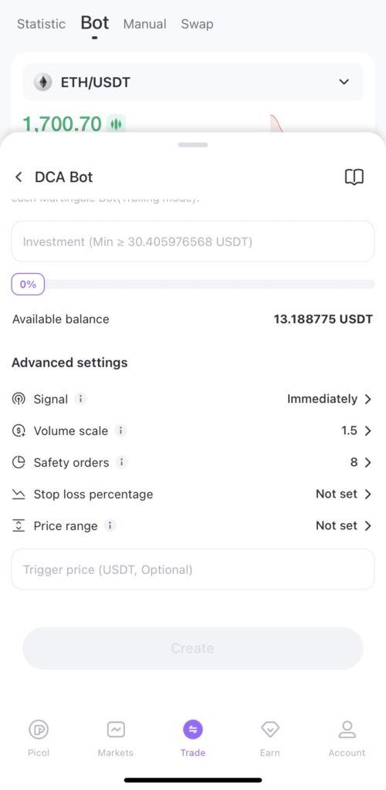Click the Signal info icon
The image size is (386, 790).
80,399
